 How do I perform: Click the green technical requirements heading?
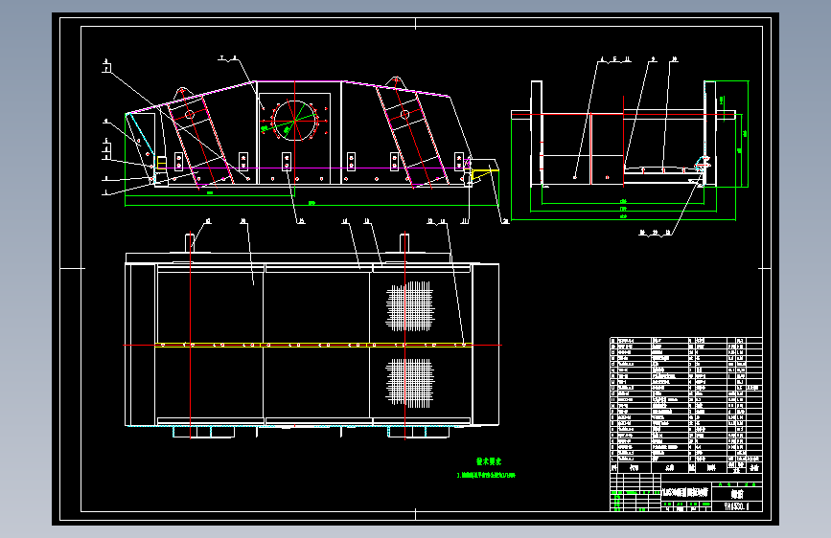pos(489,461)
